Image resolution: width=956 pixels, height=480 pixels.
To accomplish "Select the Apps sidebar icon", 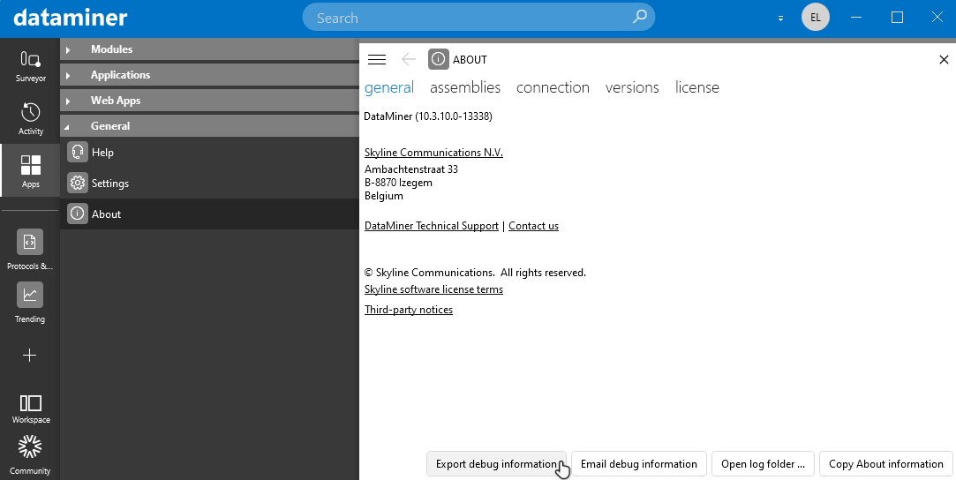I will (30, 170).
